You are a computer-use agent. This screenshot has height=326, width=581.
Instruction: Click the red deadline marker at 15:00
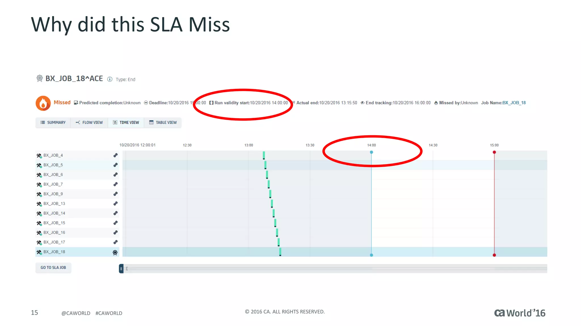click(x=494, y=152)
